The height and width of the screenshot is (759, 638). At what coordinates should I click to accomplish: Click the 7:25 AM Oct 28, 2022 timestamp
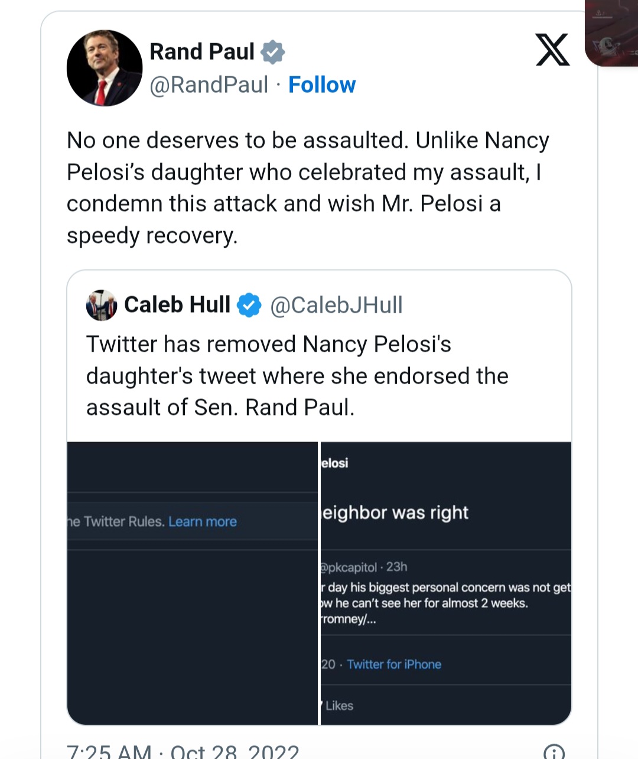tap(183, 751)
